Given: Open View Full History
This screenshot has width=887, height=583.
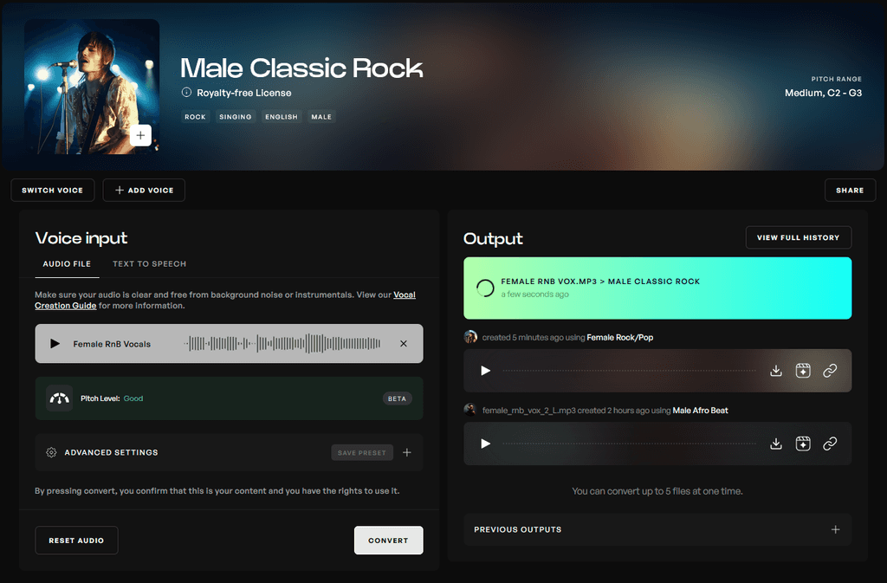Looking at the screenshot, I should pyautogui.click(x=798, y=237).
